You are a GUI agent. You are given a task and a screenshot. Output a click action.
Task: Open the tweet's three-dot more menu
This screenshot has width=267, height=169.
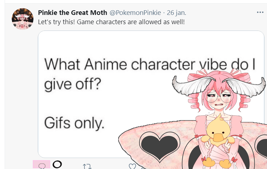[260, 12]
